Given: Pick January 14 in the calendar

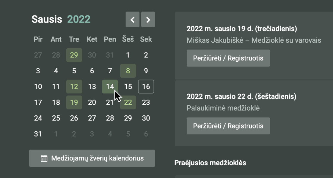Looking at the screenshot, I should 110,87.
